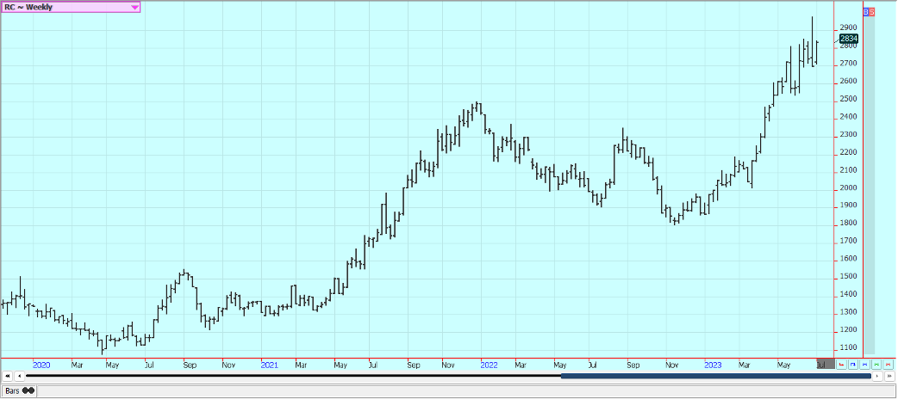Click the black scrollbar track left section
Screen dimensions: 898x399
292,376
